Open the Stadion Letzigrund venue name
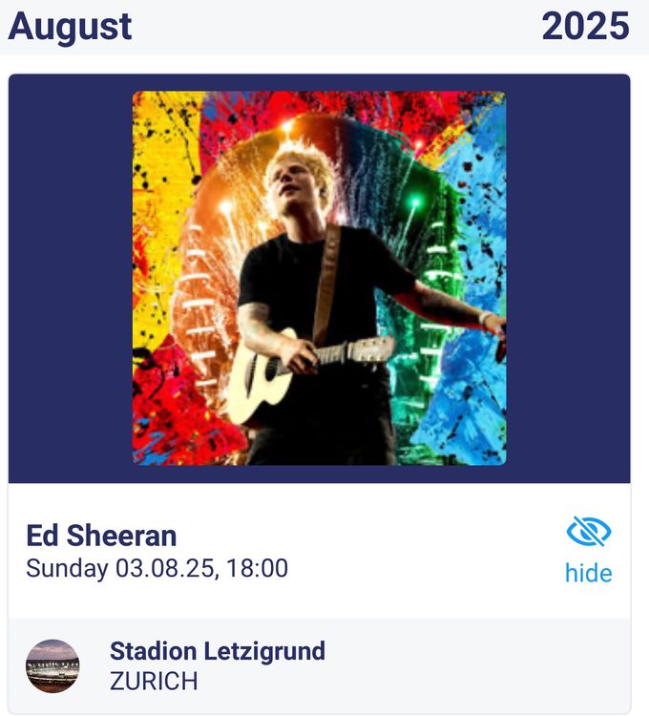 pos(218,651)
